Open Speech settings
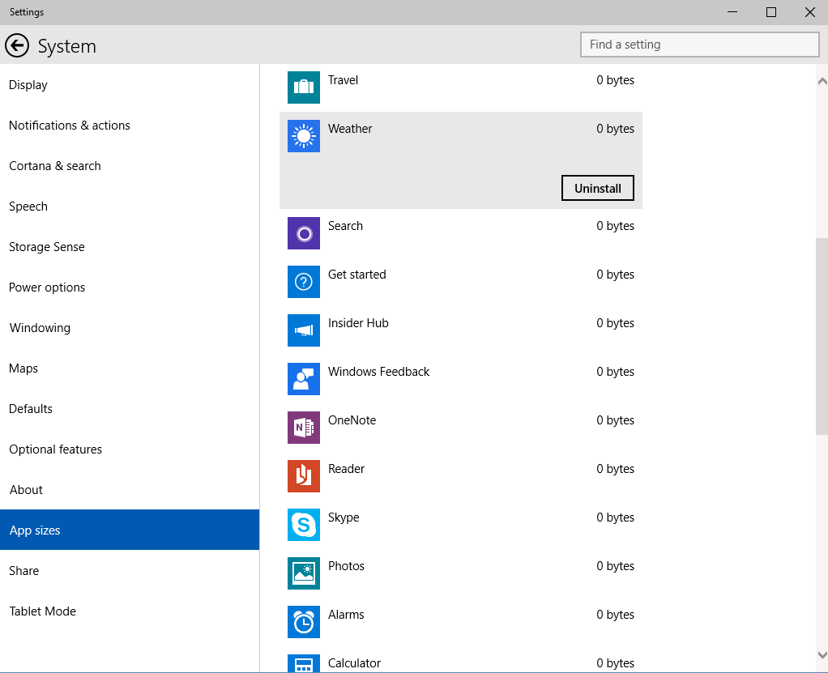This screenshot has width=828, height=673. click(x=130, y=207)
